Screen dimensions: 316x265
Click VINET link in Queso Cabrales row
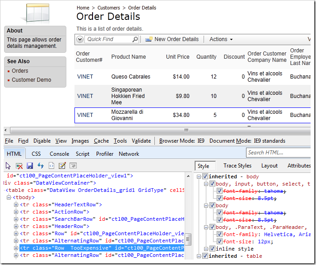tap(85, 77)
